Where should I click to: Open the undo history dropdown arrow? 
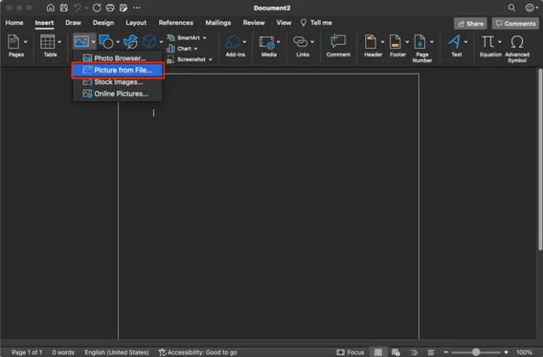86,8
